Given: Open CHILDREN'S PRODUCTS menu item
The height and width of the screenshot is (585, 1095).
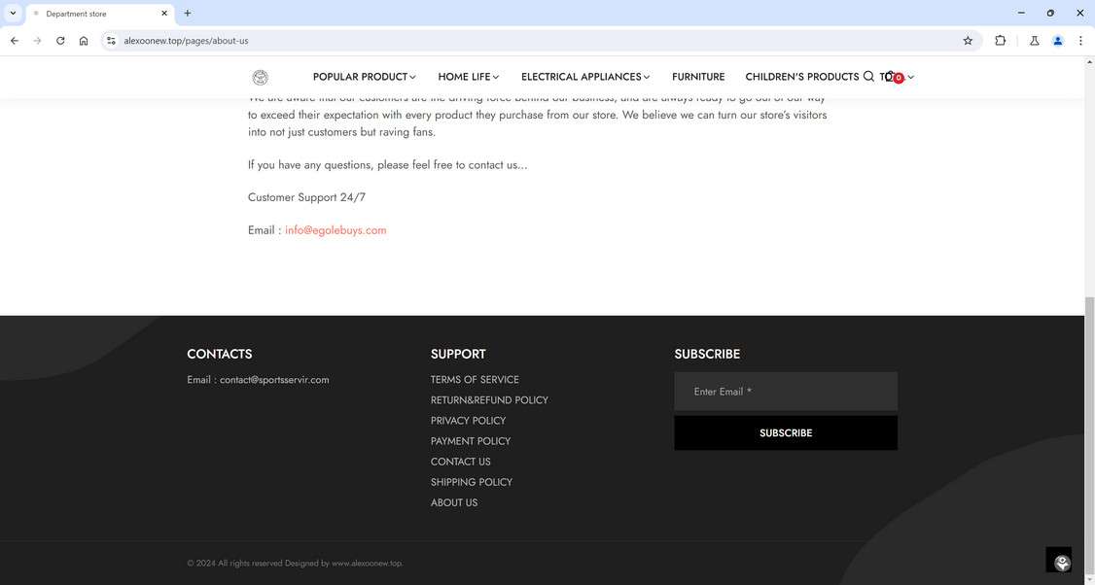Looking at the screenshot, I should (801, 77).
